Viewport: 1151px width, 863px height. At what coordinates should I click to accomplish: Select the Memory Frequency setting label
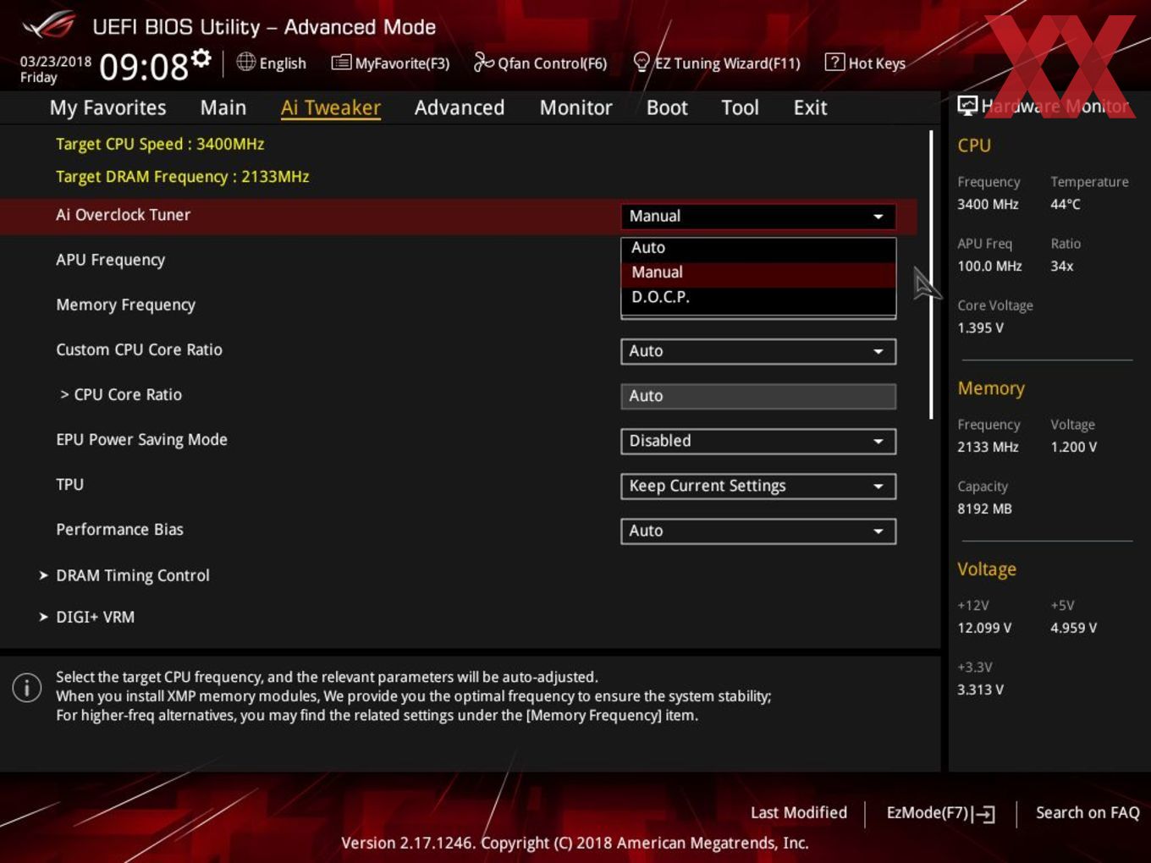pos(125,305)
